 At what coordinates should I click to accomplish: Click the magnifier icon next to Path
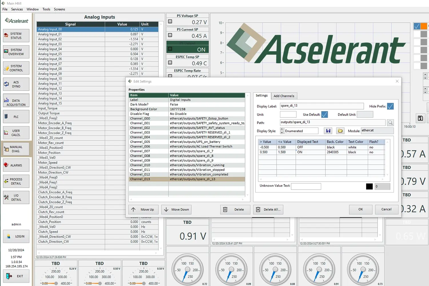tap(390, 123)
